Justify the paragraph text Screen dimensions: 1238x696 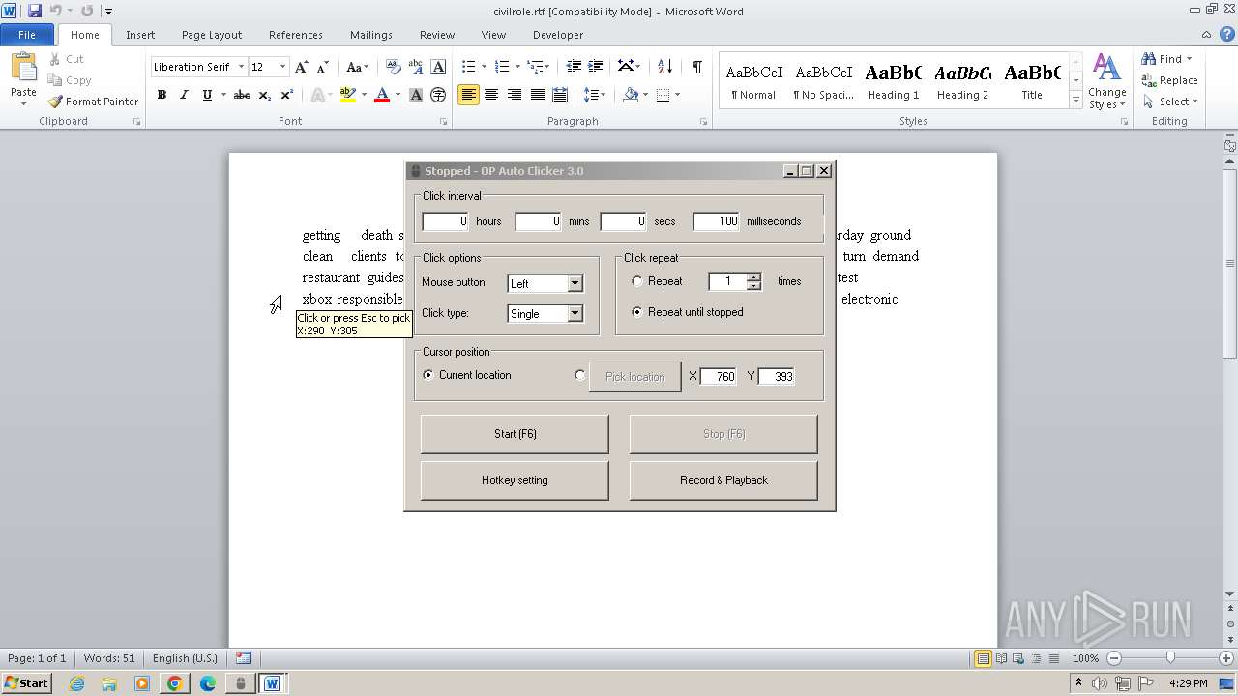(537, 95)
